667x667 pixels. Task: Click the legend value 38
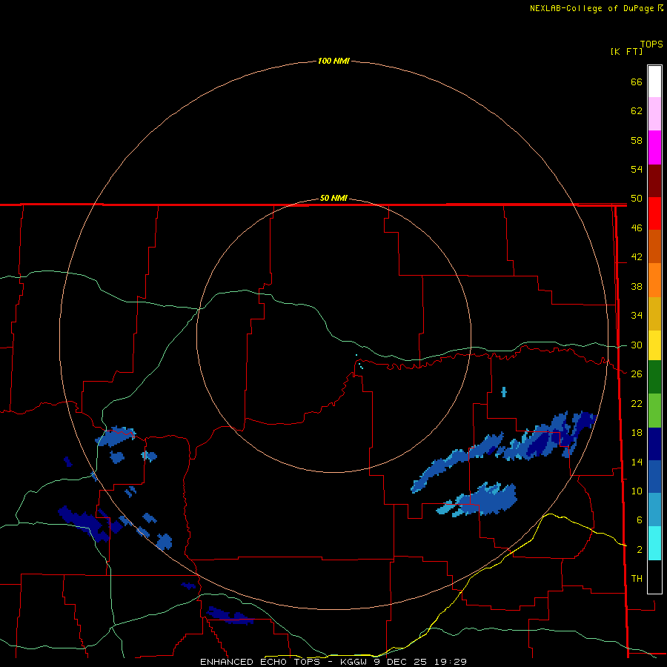click(637, 286)
